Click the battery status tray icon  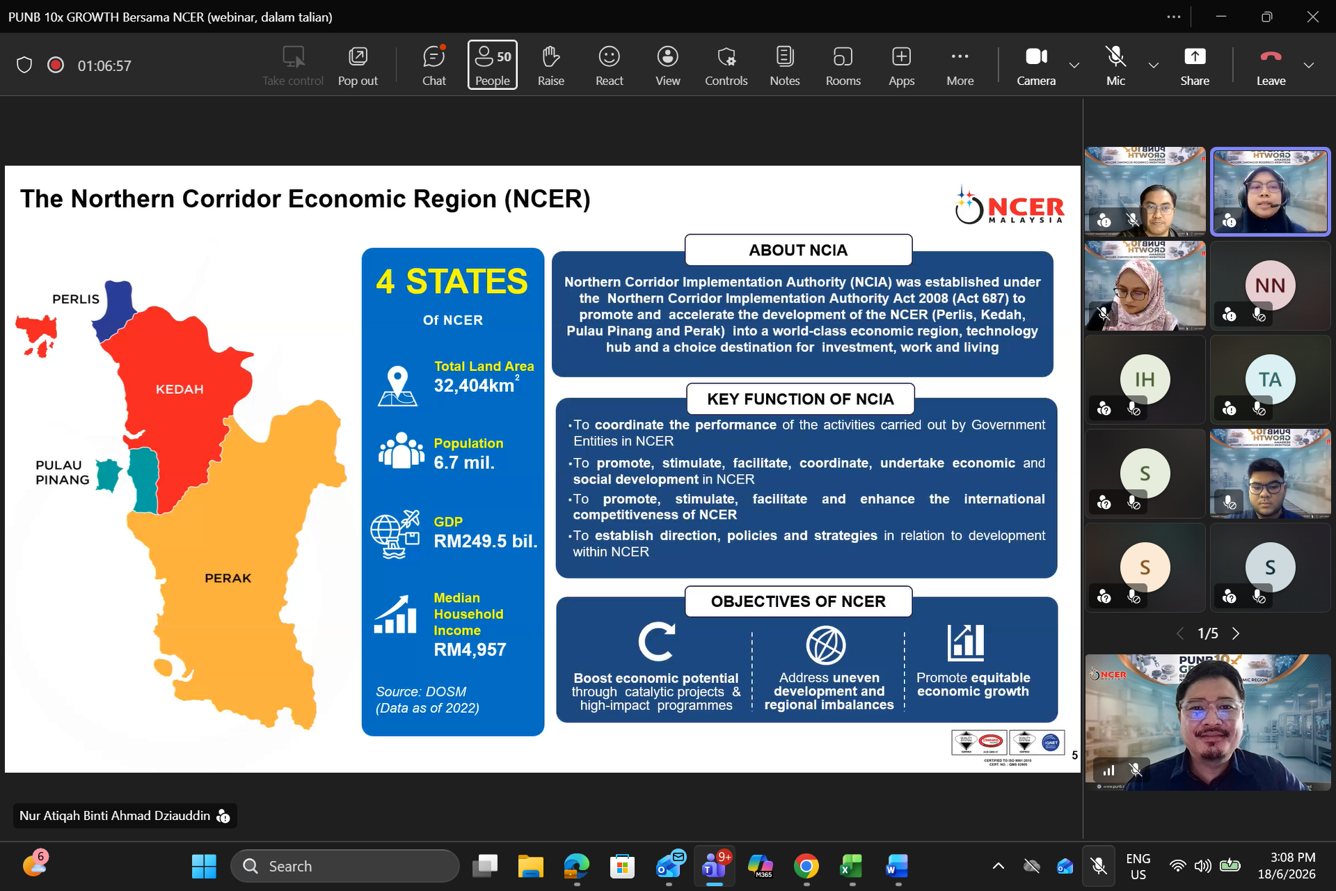click(1230, 867)
